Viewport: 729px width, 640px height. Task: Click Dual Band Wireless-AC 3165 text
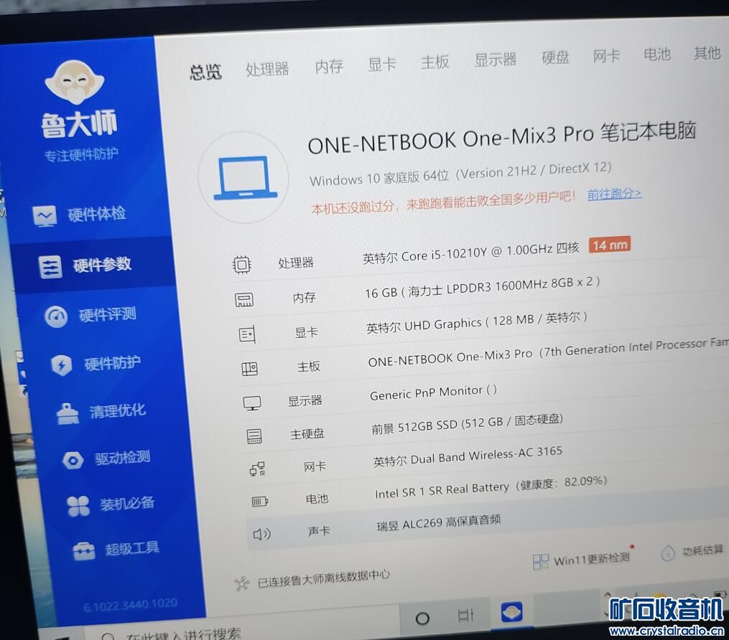[468, 456]
